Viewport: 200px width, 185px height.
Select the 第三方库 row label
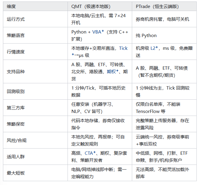pyautogui.click(x=16, y=108)
